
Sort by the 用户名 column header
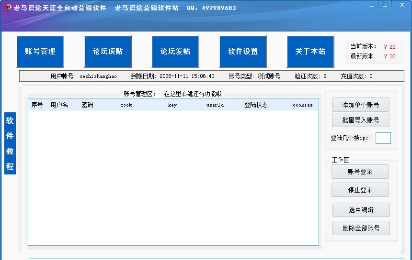pyautogui.click(x=59, y=105)
